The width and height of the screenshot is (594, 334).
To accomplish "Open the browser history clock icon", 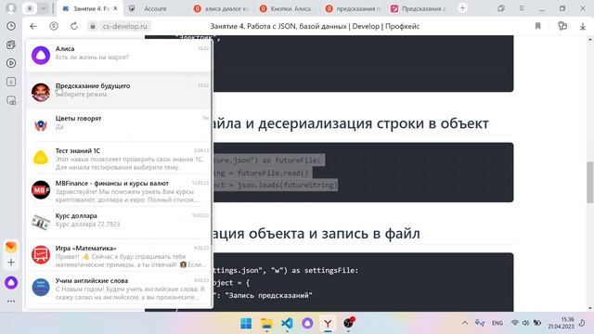I will point(11,26).
